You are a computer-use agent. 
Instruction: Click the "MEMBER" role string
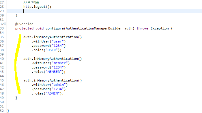point(54,72)
